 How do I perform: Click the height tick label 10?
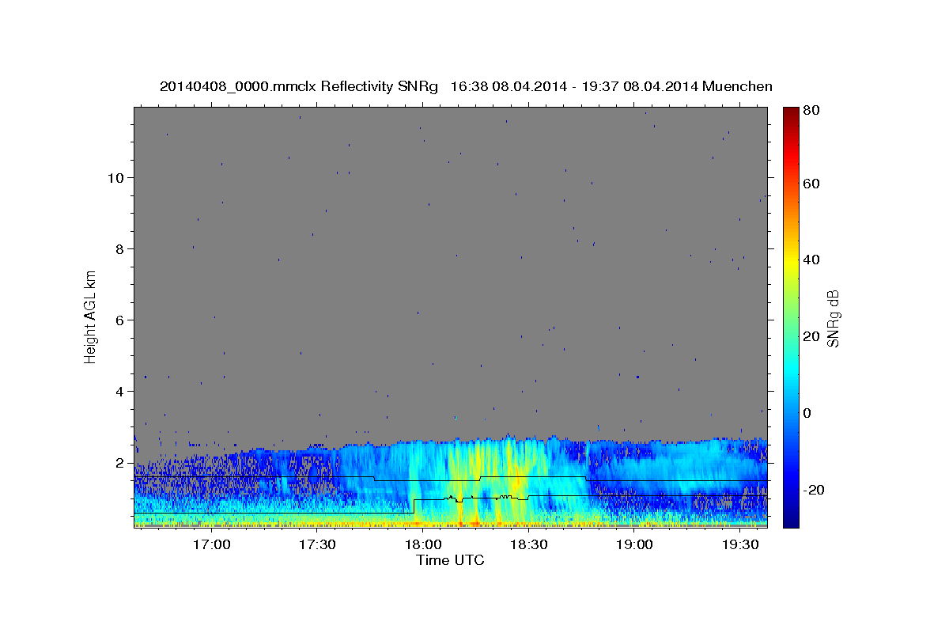pyautogui.click(x=117, y=178)
